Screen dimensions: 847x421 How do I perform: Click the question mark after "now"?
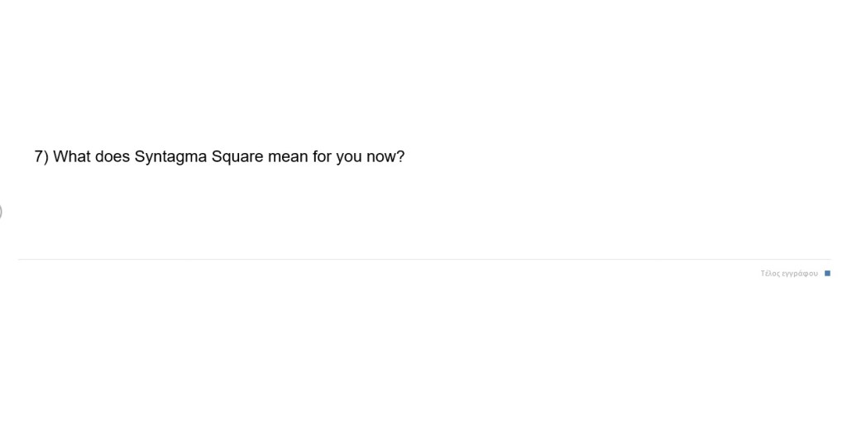[401, 156]
